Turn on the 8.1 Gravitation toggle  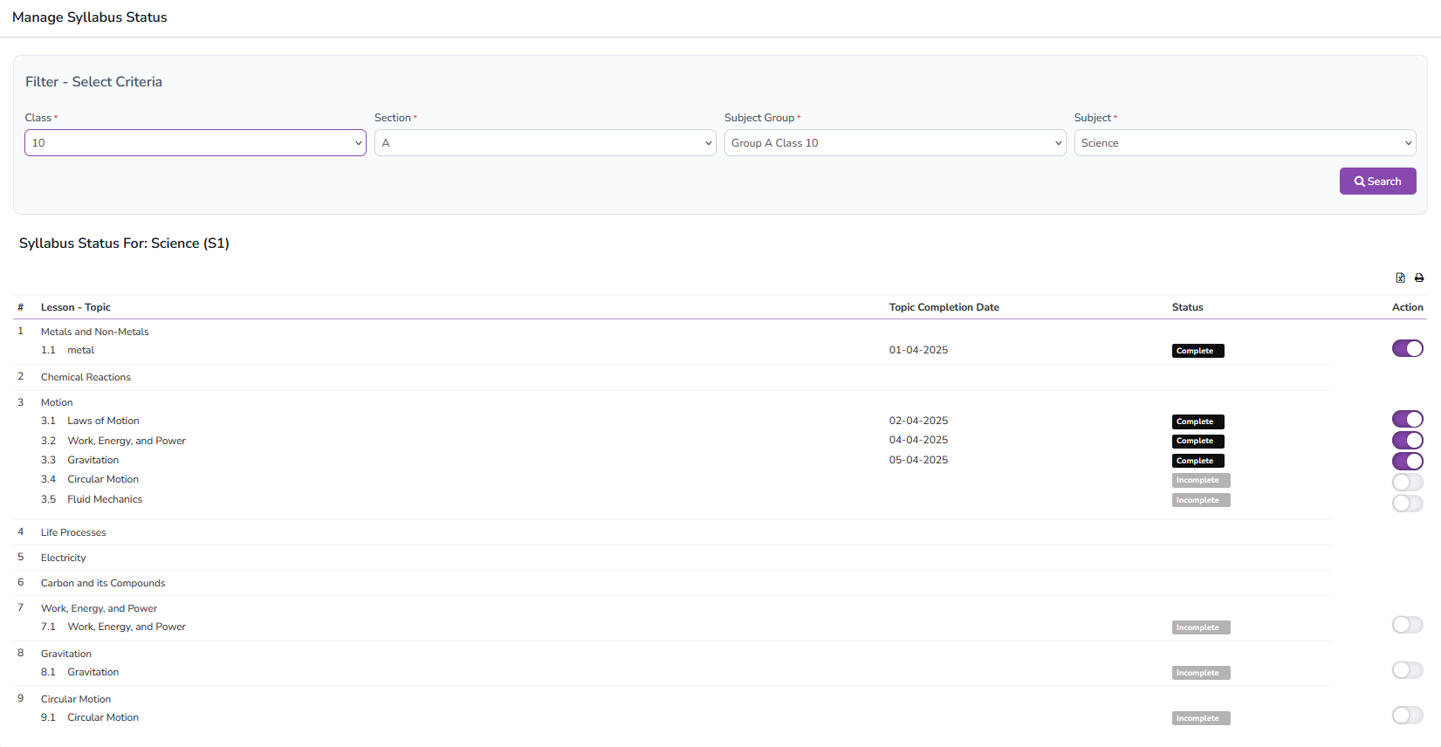point(1407,670)
